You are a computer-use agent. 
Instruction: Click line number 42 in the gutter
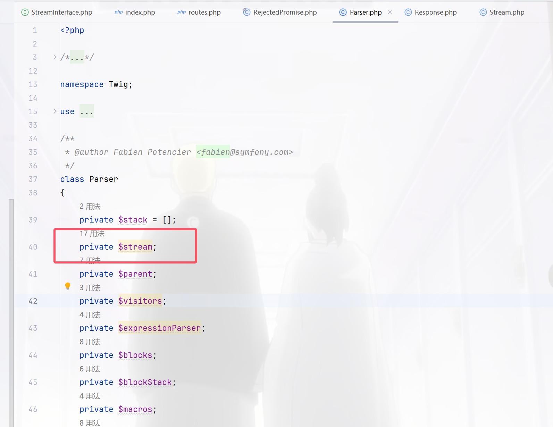tap(33, 301)
